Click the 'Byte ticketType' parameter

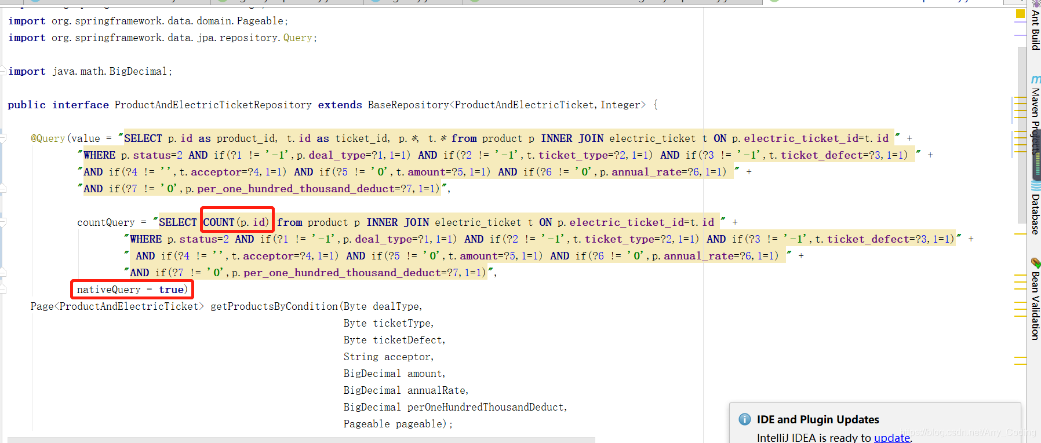(x=388, y=323)
